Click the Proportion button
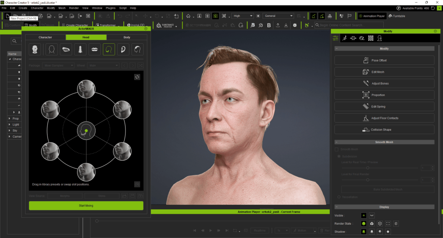The height and width of the screenshot is (238, 443). click(384, 95)
